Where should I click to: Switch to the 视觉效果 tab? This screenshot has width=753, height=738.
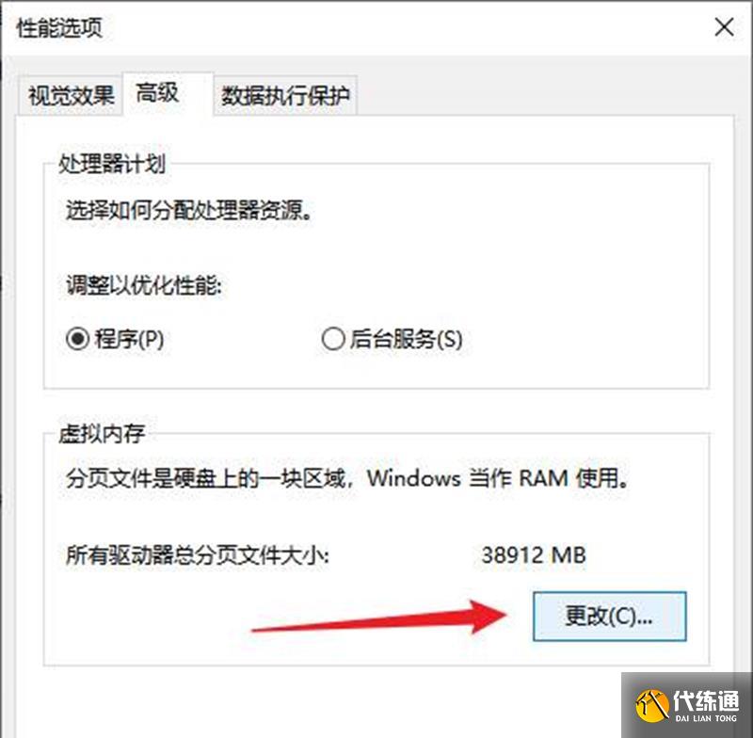click(x=71, y=96)
